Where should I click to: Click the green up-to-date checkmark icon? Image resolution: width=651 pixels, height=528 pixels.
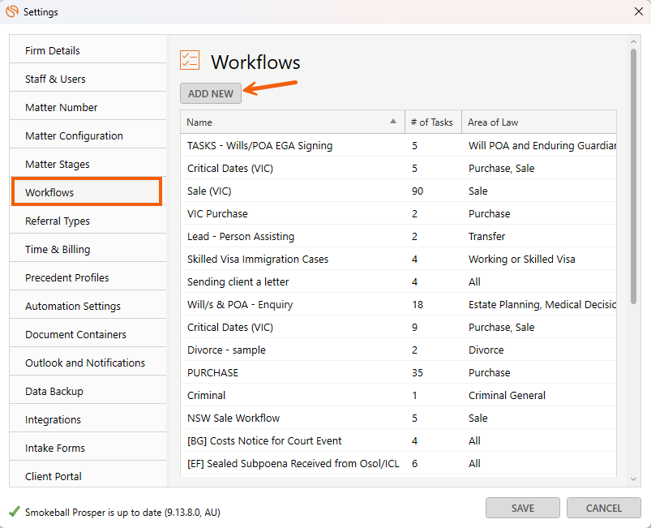pyautogui.click(x=14, y=512)
